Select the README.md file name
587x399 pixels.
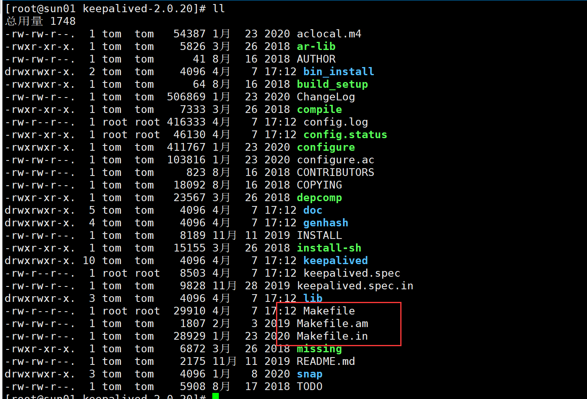(326, 361)
